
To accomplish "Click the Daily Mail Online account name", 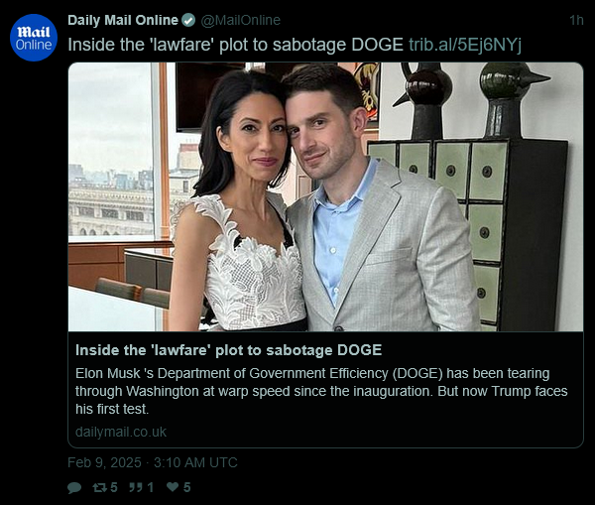I will 123,20.
